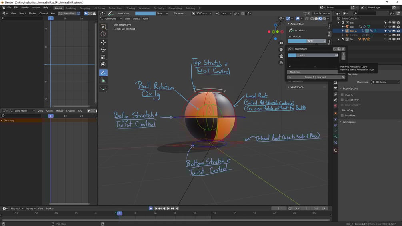The image size is (402, 226).
Task: Uncheck the Ball collection checkbox
Action: 343,22
